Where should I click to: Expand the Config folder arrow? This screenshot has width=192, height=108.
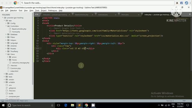click(x=6, y=23)
